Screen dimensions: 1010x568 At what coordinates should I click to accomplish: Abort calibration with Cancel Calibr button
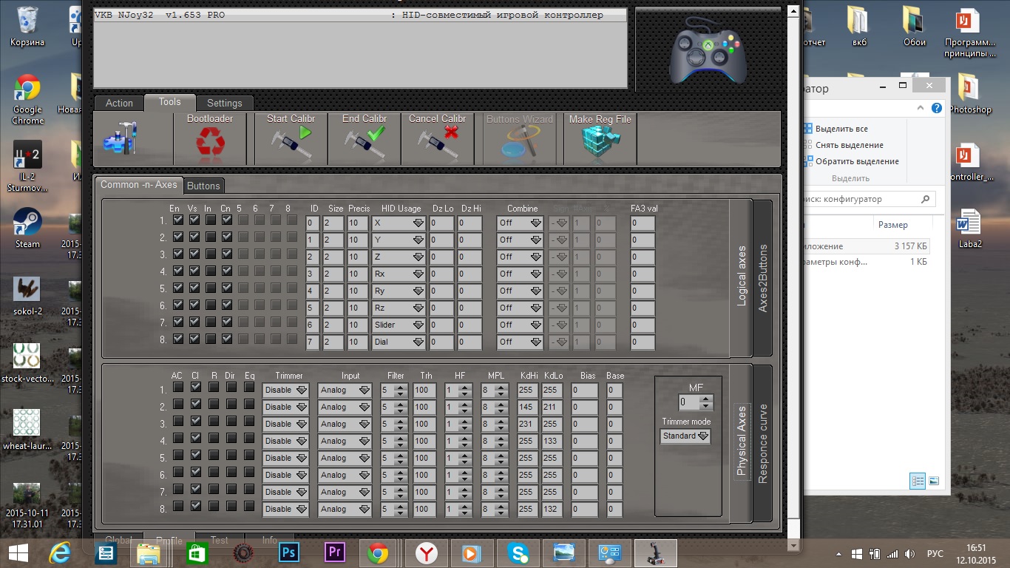click(437, 138)
